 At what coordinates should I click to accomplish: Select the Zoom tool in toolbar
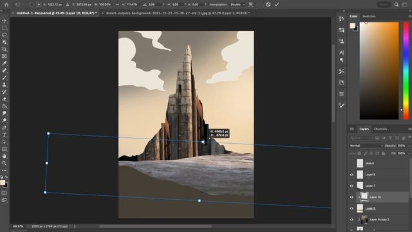[5, 163]
